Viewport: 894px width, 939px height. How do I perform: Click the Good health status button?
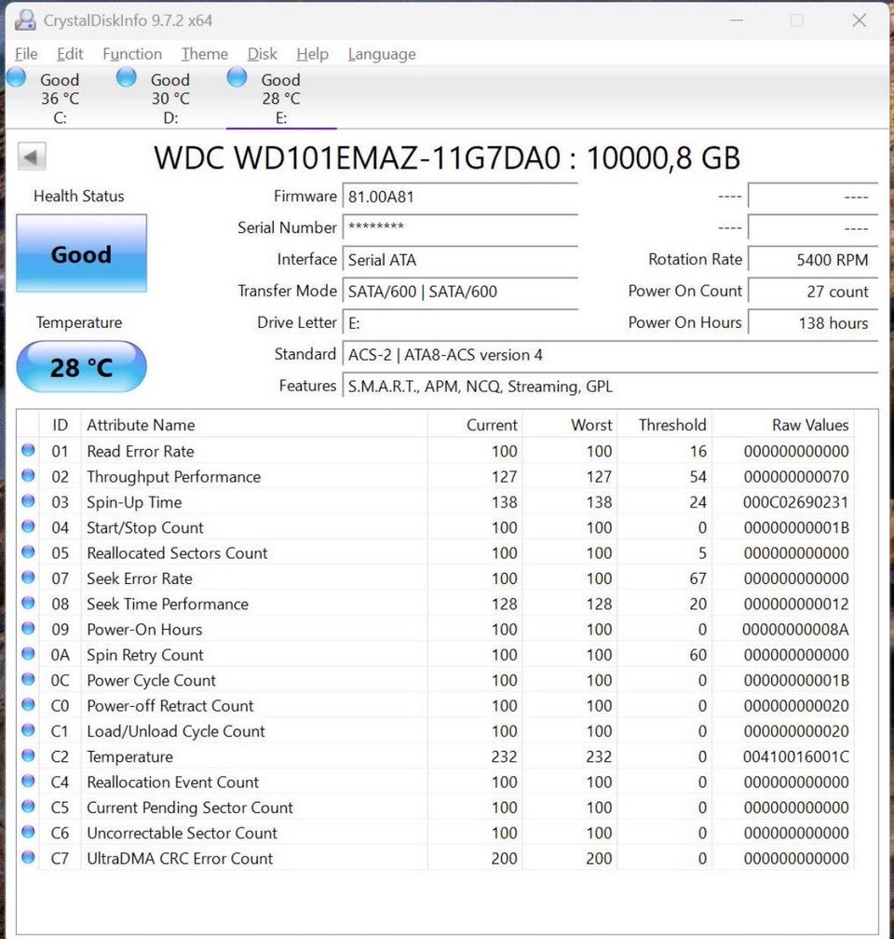pos(81,253)
